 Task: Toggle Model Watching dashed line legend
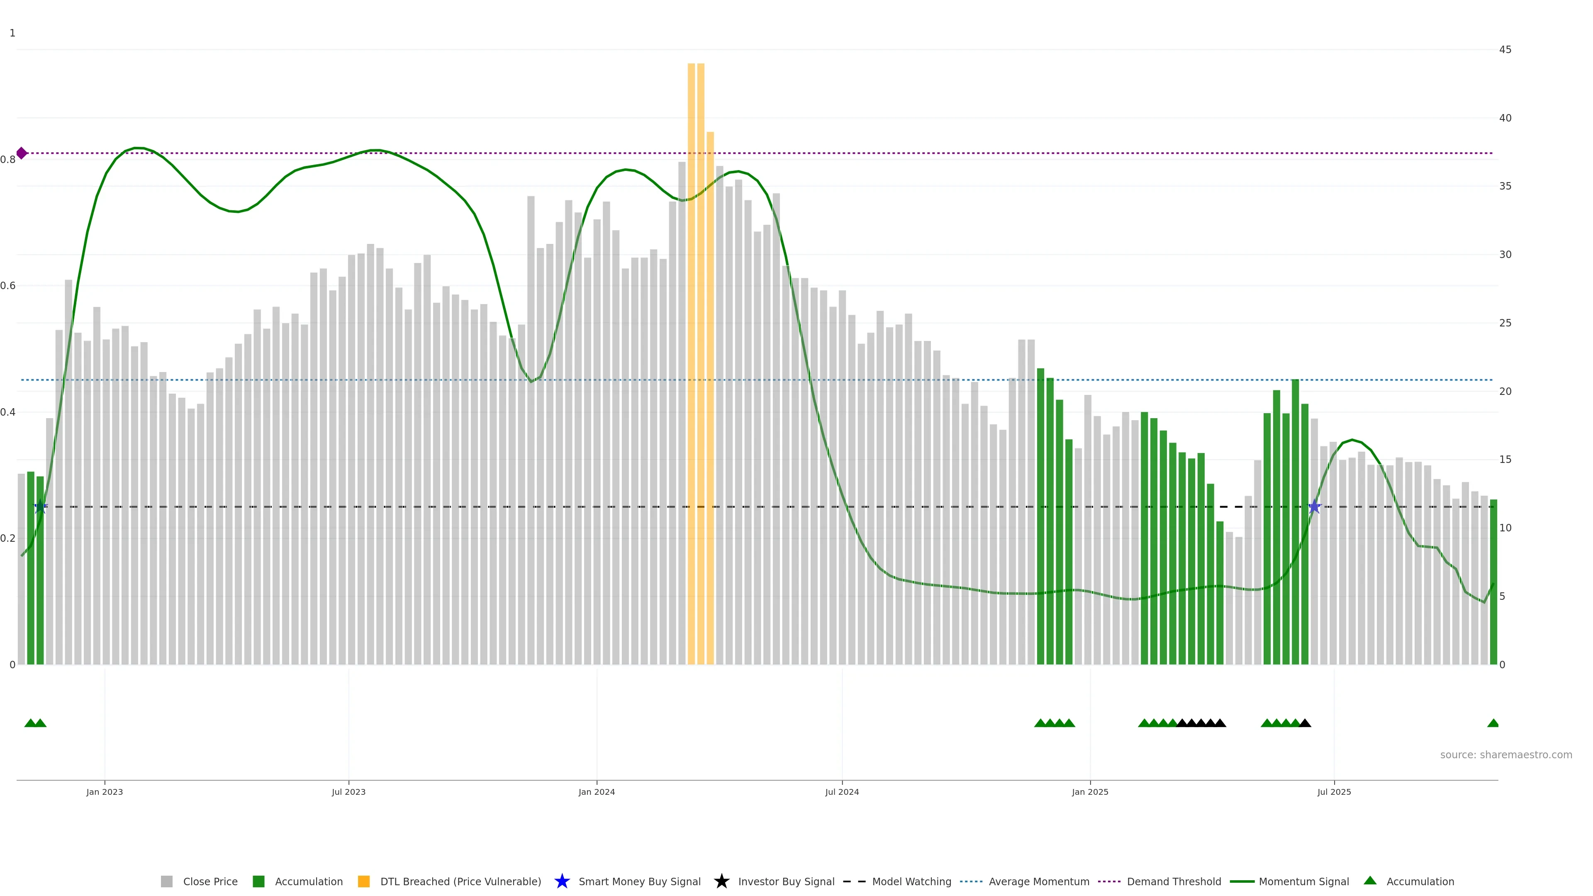[911, 881]
